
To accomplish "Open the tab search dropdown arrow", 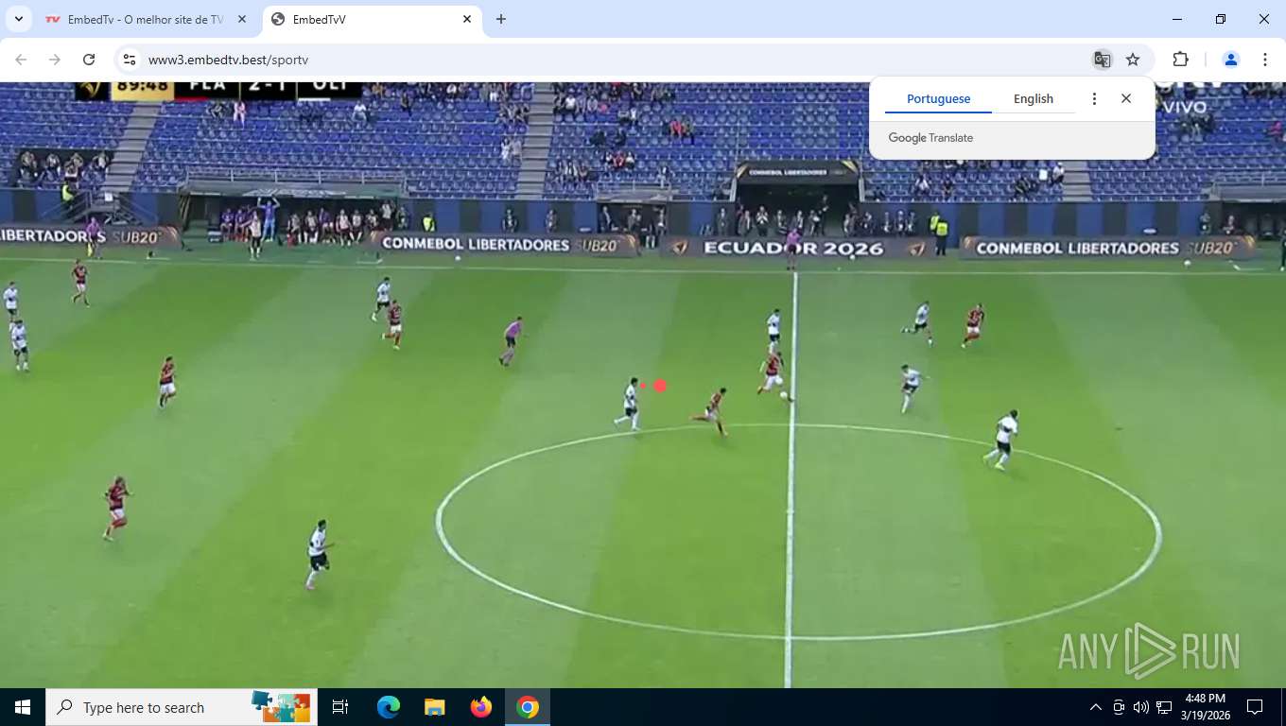I will (18, 19).
